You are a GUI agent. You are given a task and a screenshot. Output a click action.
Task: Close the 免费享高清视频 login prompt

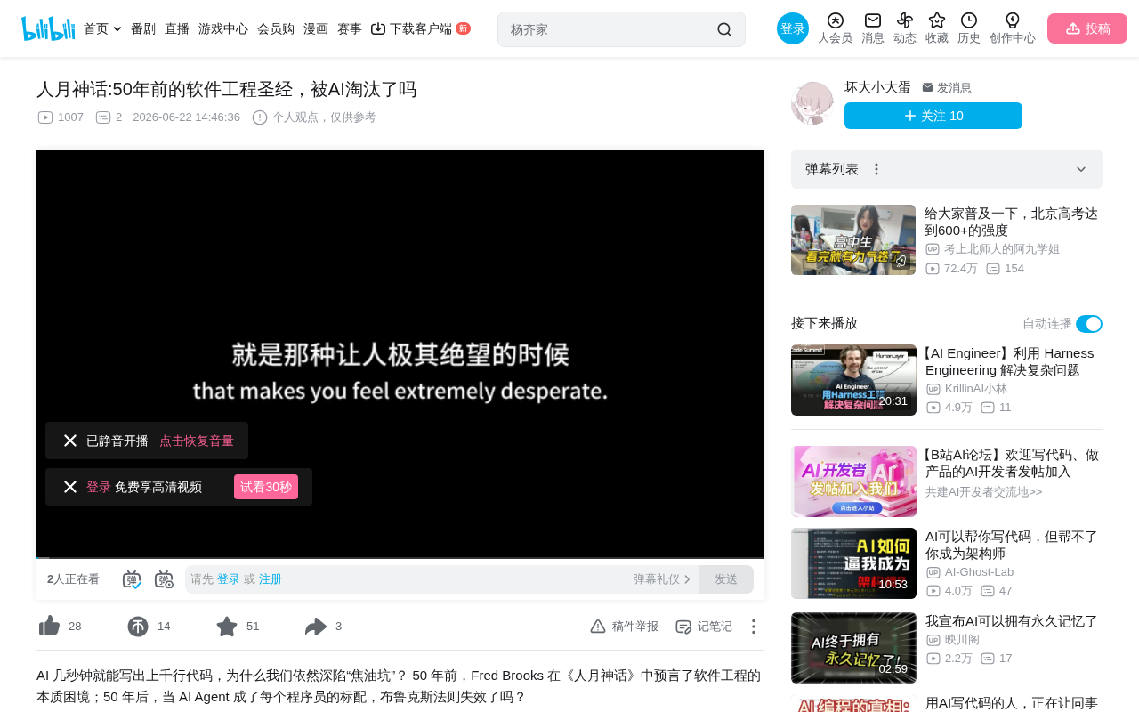click(70, 487)
